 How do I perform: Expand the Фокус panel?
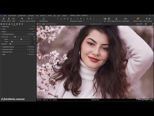[x=1, y=32]
